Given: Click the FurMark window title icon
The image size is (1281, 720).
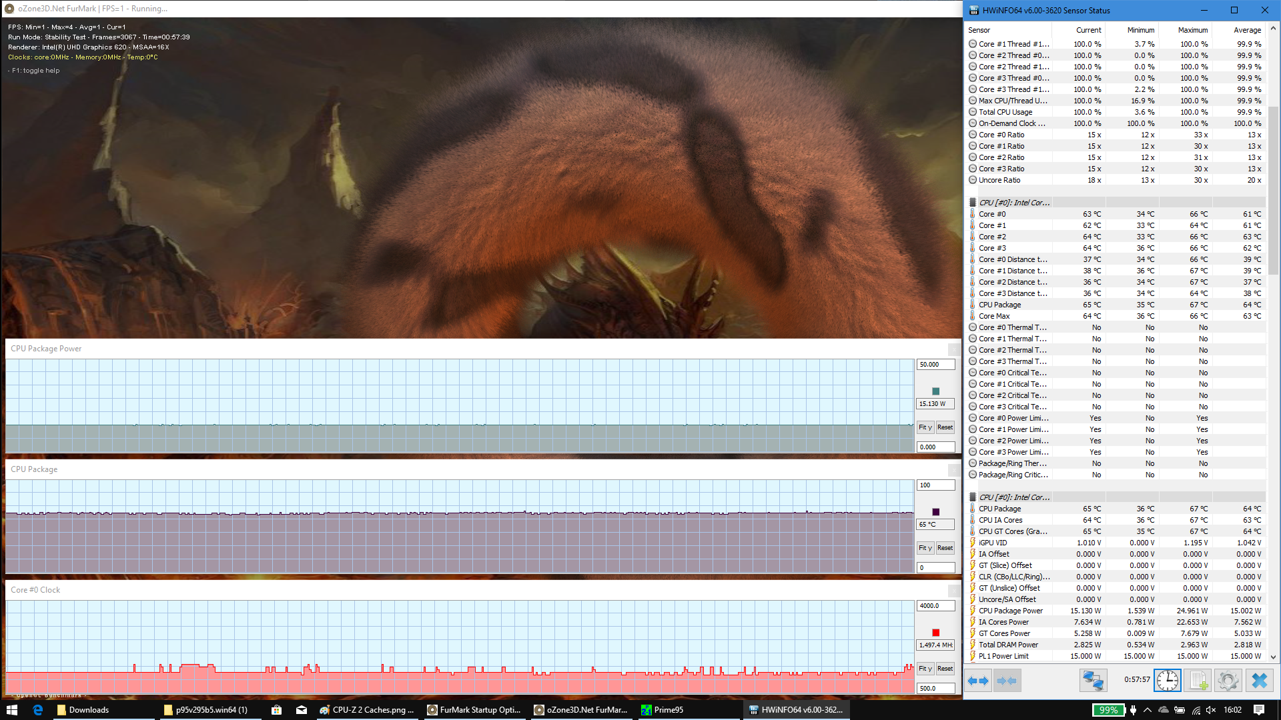Looking at the screenshot, I should coord(9,9).
